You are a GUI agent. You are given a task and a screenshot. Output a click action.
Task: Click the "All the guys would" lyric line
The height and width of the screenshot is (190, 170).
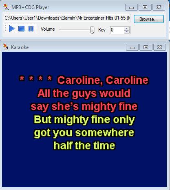(x=84, y=94)
